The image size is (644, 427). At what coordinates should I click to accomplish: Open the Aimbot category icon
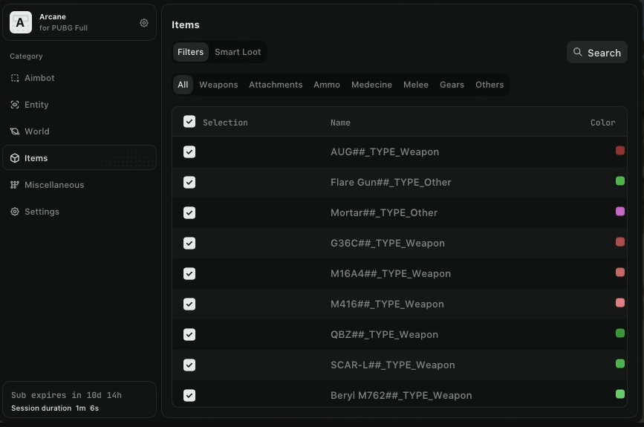click(x=15, y=78)
